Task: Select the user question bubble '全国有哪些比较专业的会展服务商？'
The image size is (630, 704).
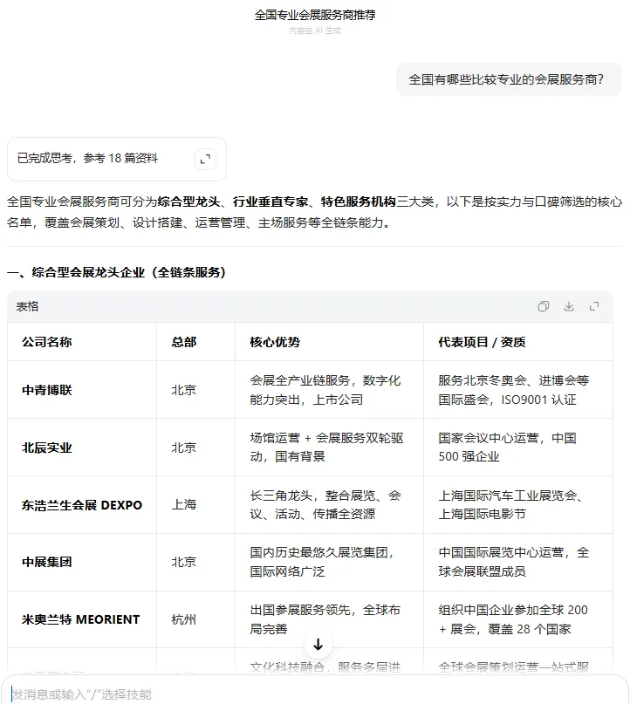Action: 509,79
